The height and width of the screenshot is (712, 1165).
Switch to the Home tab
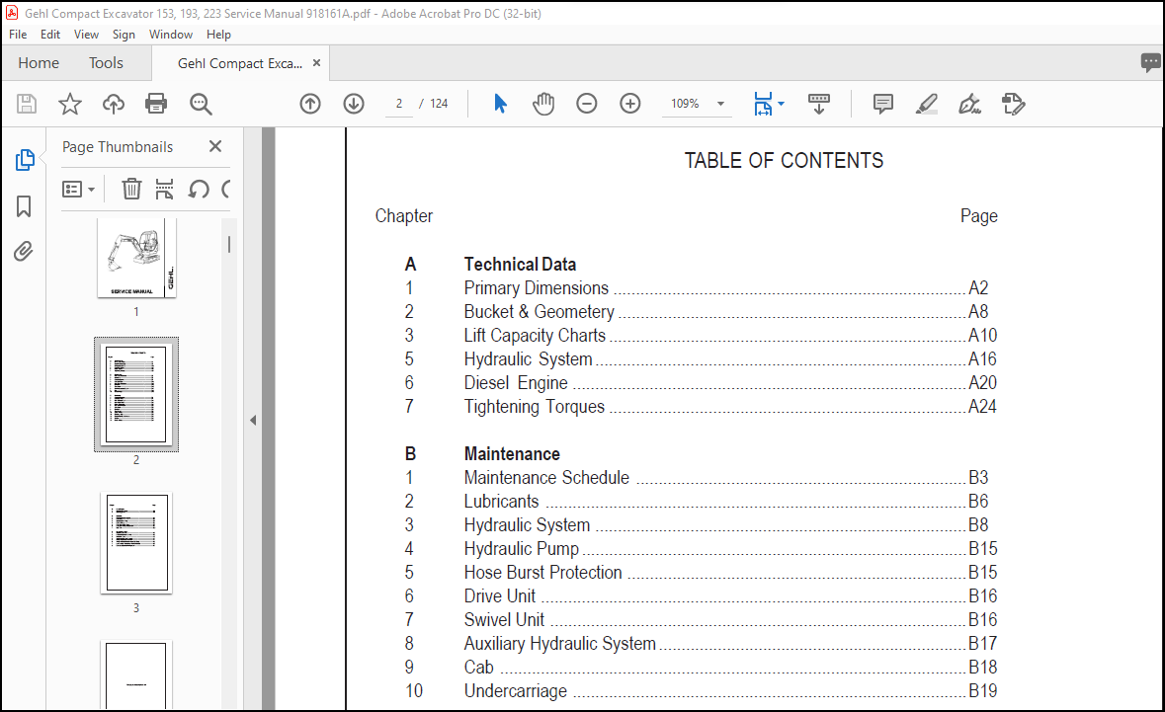[39, 63]
